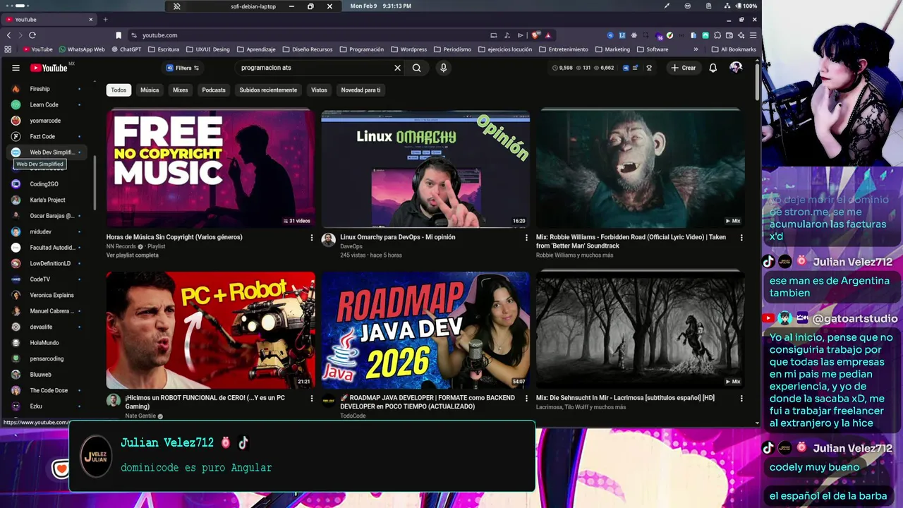Open options for ROADMAP JAVA DEVELOPER video
The height and width of the screenshot is (508, 903).
point(526,399)
